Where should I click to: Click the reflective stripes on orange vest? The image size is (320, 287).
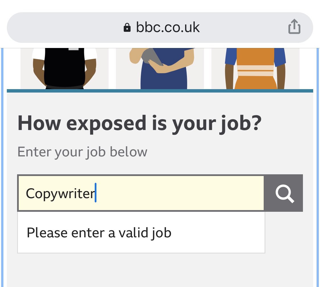[x=255, y=71]
